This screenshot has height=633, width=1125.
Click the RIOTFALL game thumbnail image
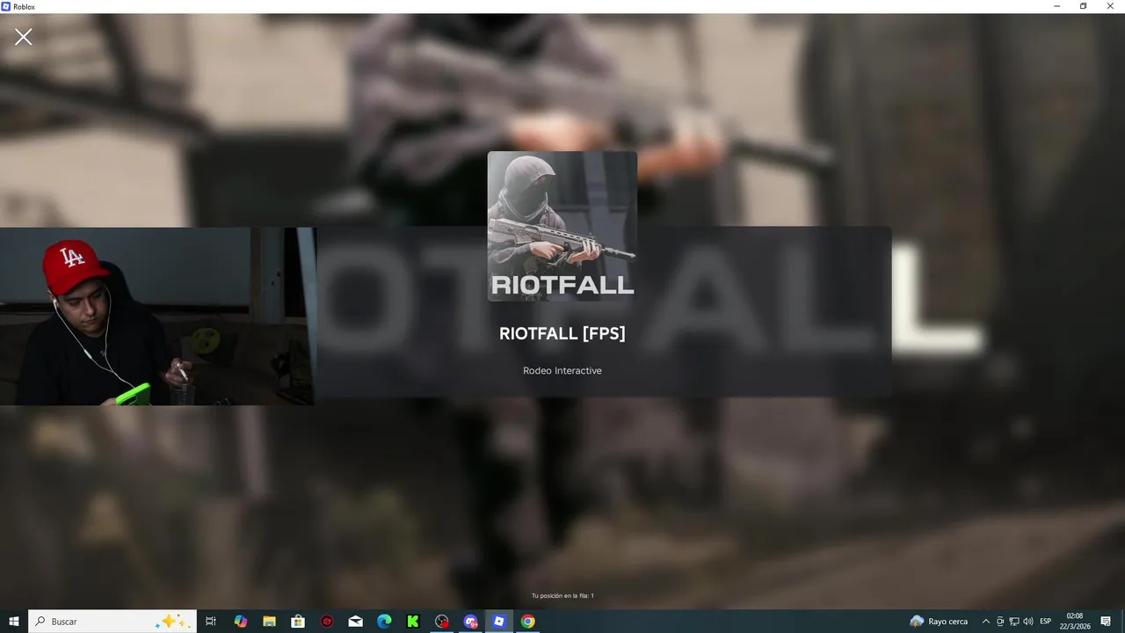562,226
